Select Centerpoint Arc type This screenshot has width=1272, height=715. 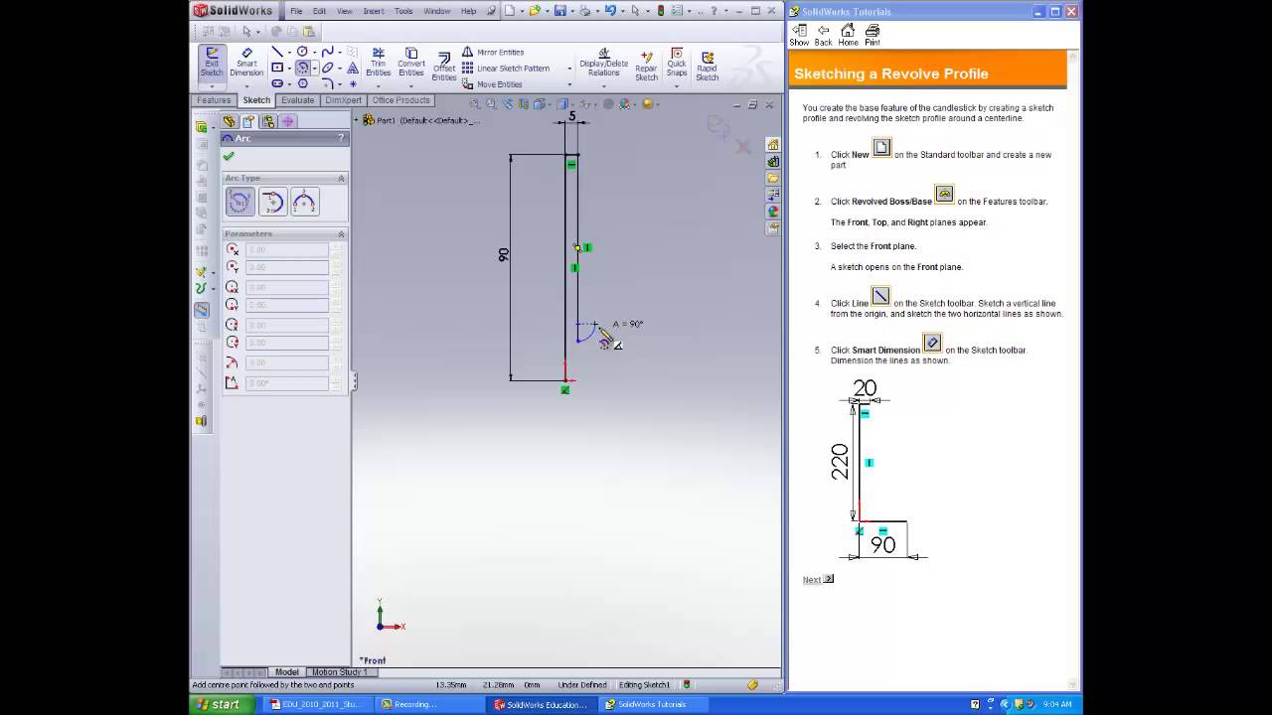pos(240,202)
